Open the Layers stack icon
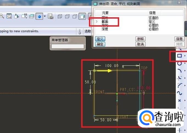 click(32, 16)
